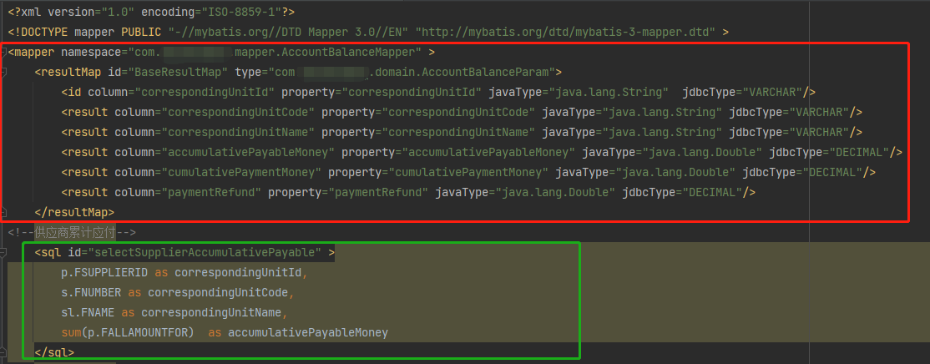Click the fold marker beside closing resultMap tag
The image size is (930, 364).
(x=4, y=212)
